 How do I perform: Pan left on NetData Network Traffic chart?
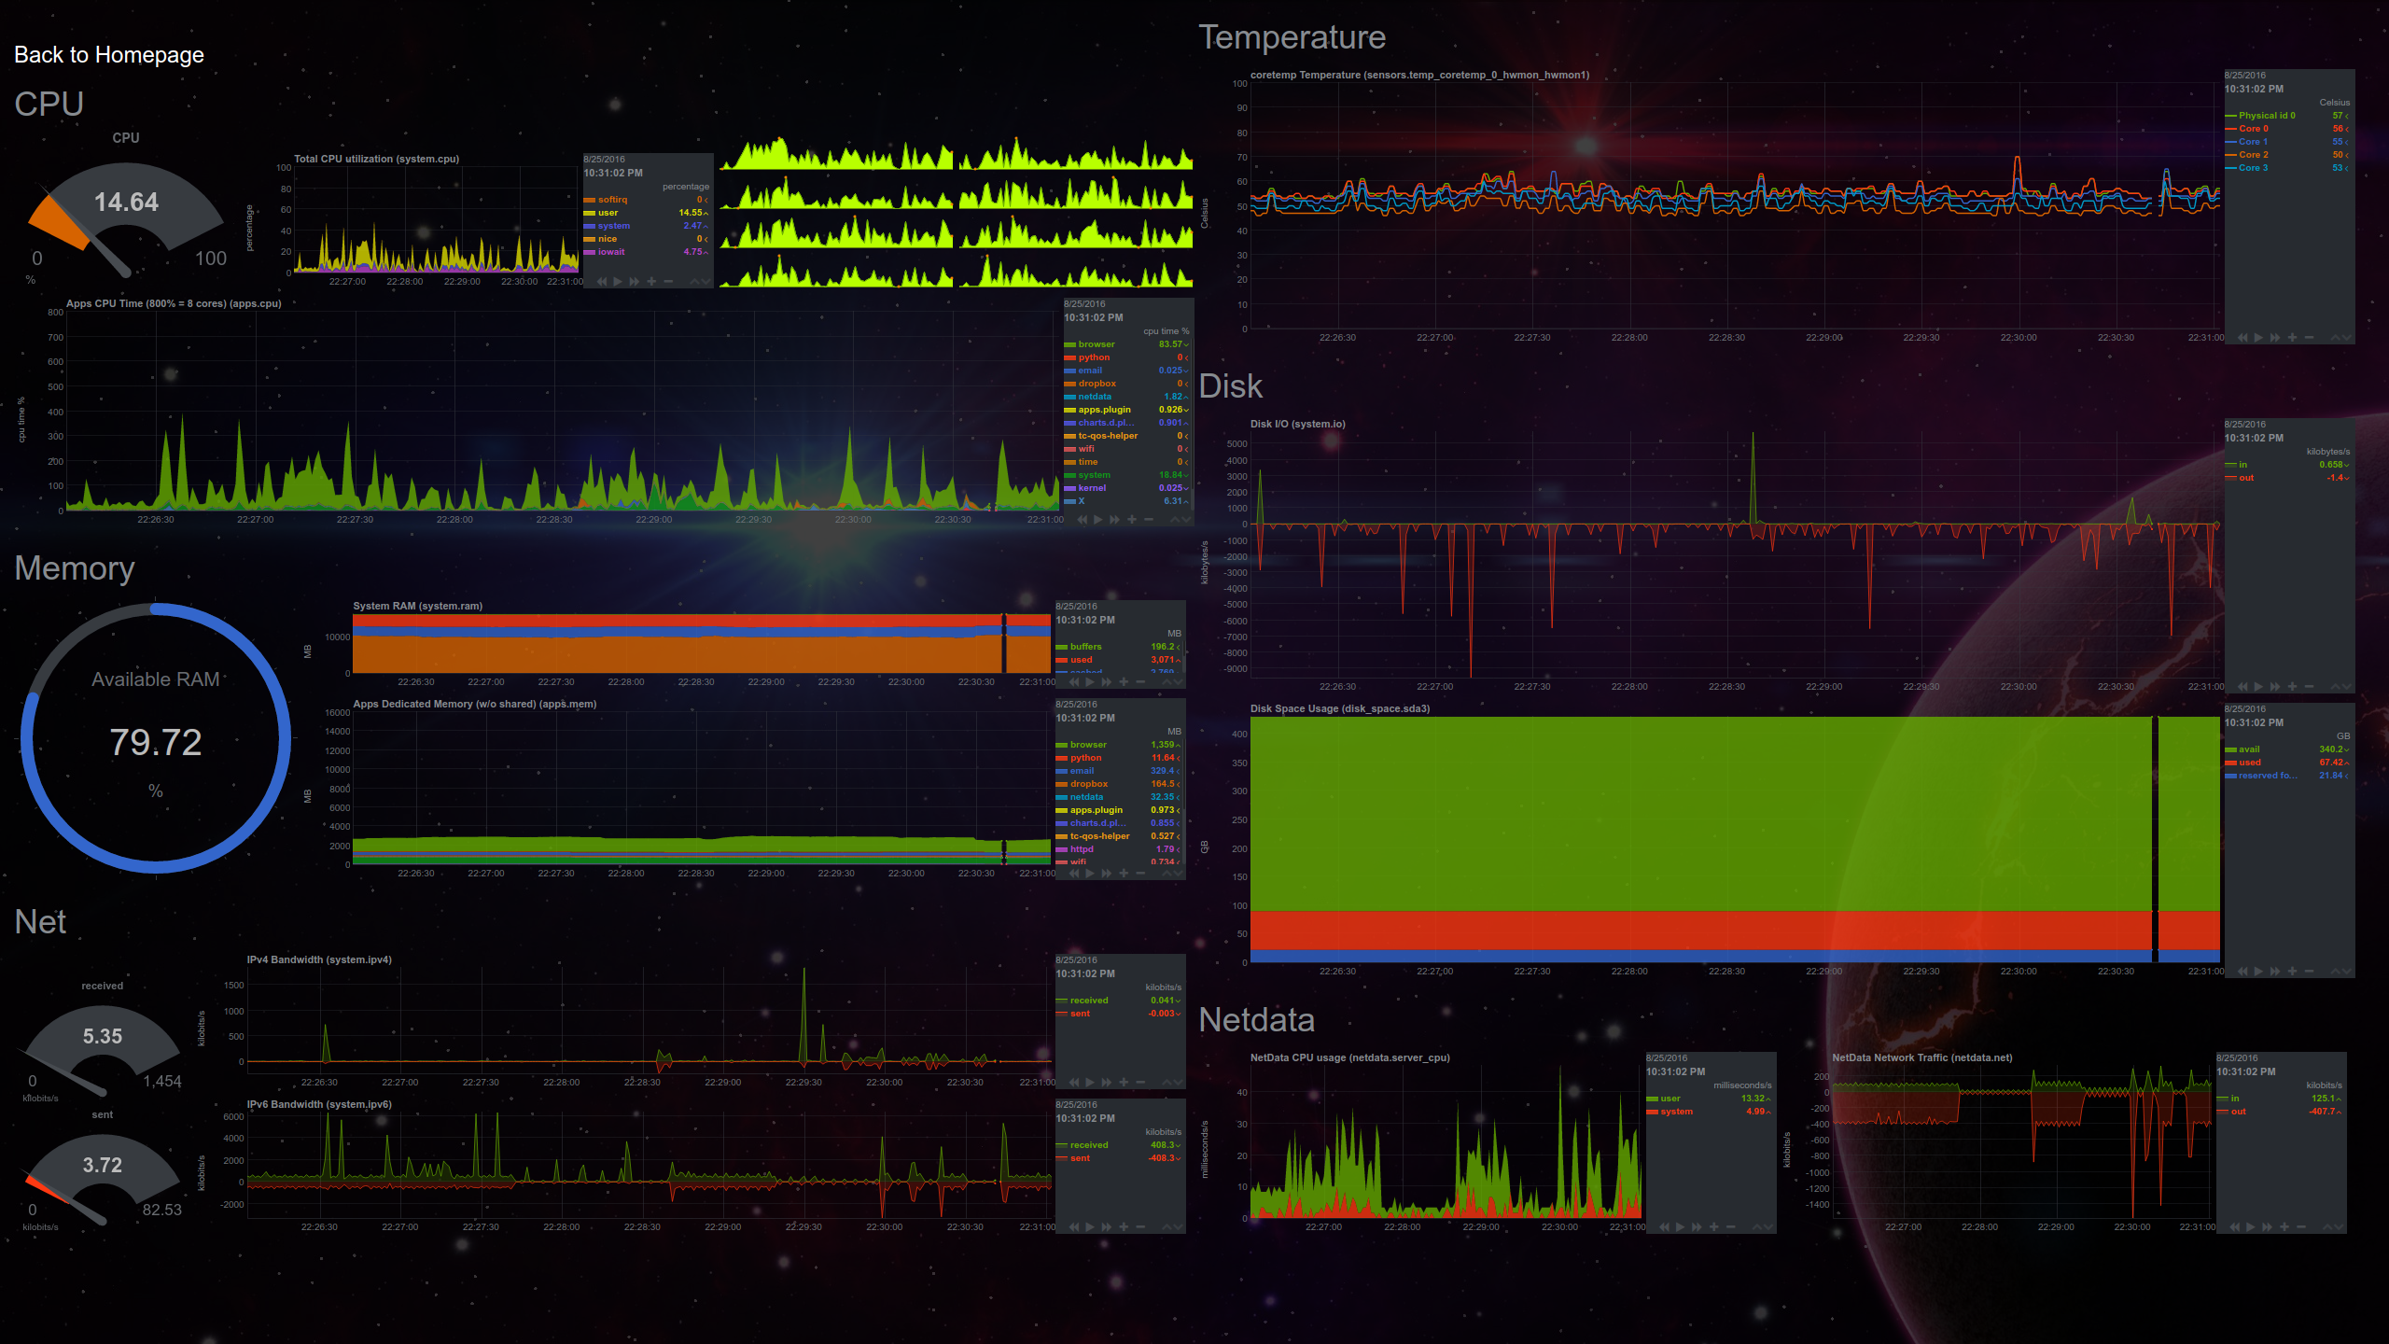2234,1227
